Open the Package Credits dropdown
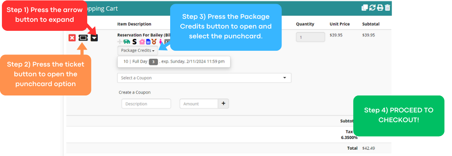This screenshot has height=156, width=452. coord(138,50)
